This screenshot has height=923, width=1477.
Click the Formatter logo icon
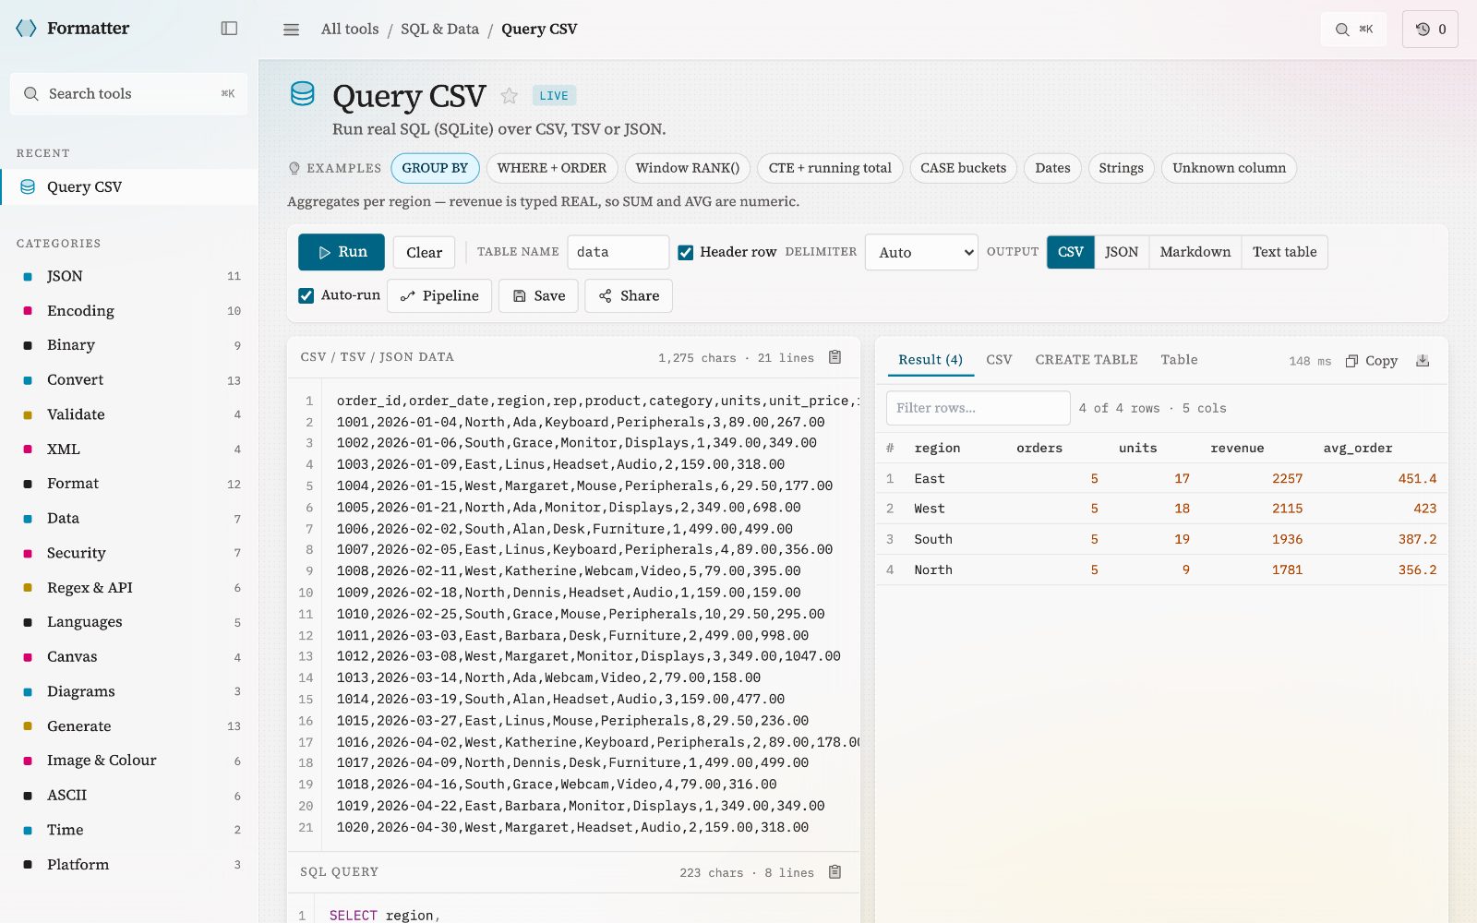[26, 29]
